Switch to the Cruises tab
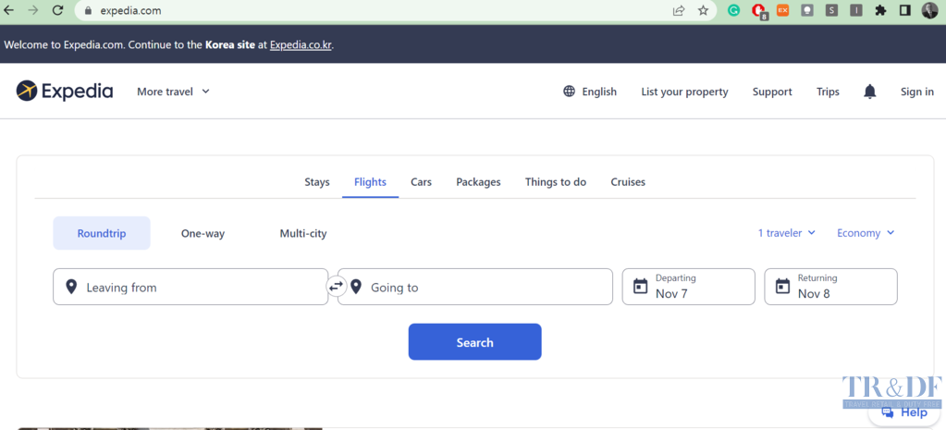946x430 pixels. (x=628, y=182)
